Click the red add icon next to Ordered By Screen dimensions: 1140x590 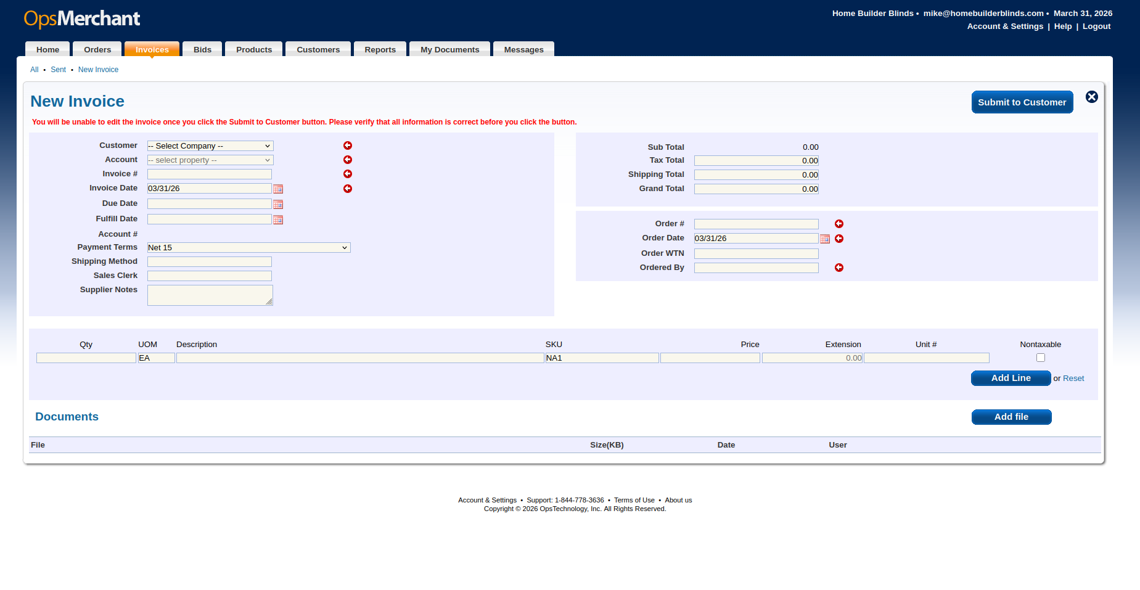839,268
